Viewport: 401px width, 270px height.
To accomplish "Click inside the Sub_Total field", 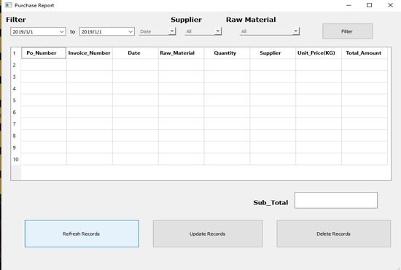I will [x=336, y=200].
